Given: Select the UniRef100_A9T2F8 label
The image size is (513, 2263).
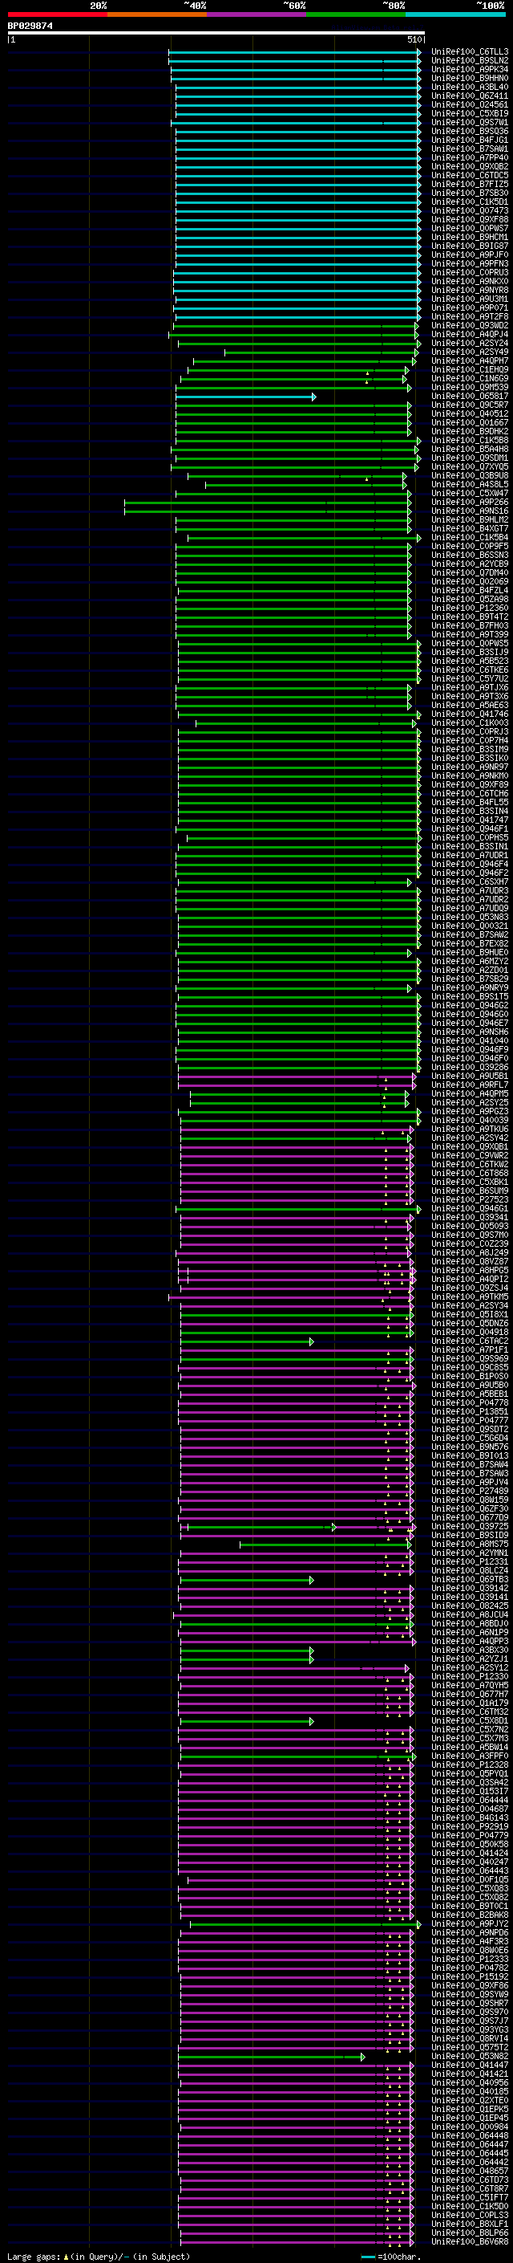Looking at the screenshot, I should point(469,317).
